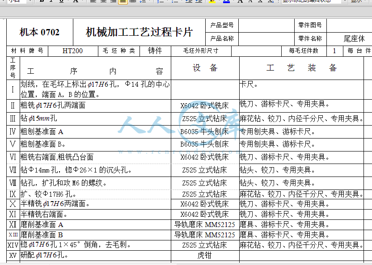
Task: Click '钻头、铰刀、专用夹具。' in row Ⅶ
Action: pyautogui.click(x=277, y=170)
